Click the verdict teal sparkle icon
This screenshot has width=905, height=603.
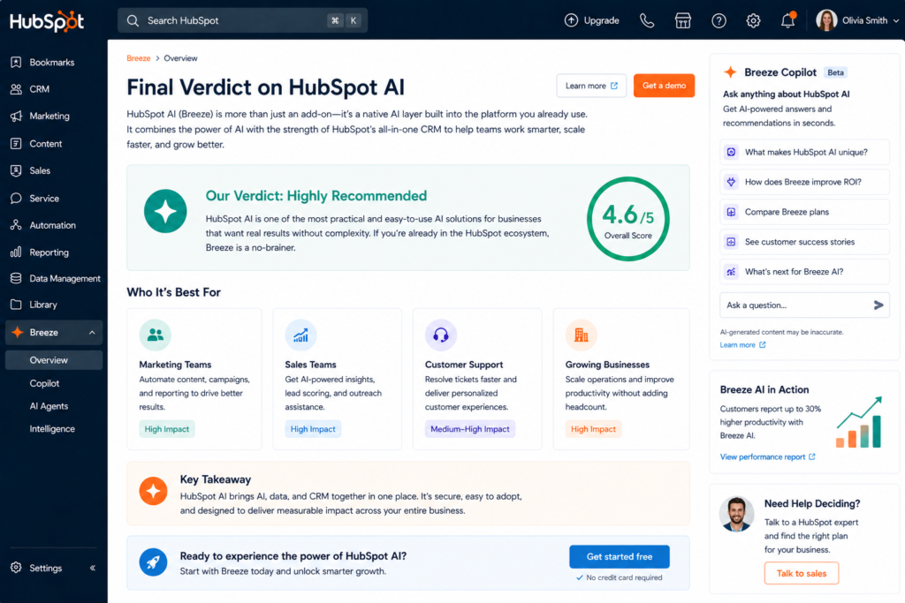165,211
